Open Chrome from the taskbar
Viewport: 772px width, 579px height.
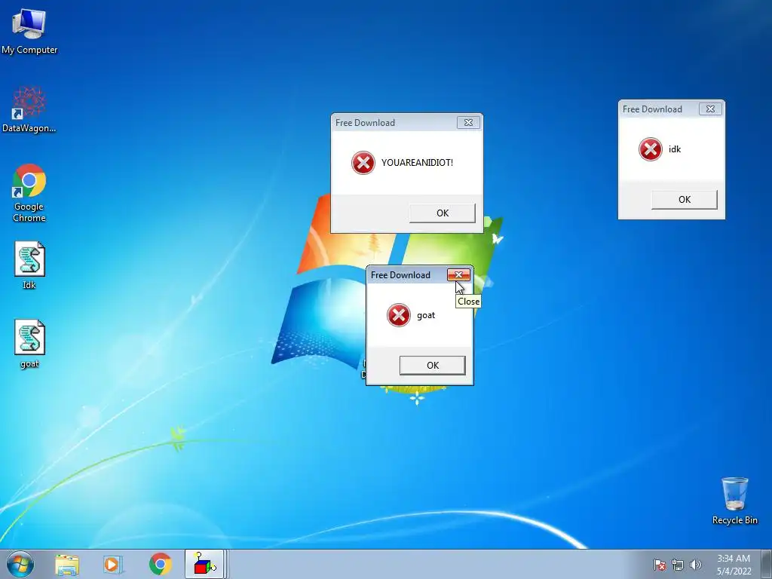coord(160,564)
